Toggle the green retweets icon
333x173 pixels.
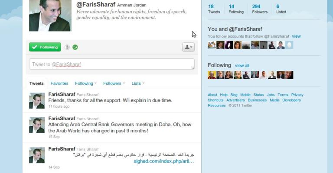(75, 47)
